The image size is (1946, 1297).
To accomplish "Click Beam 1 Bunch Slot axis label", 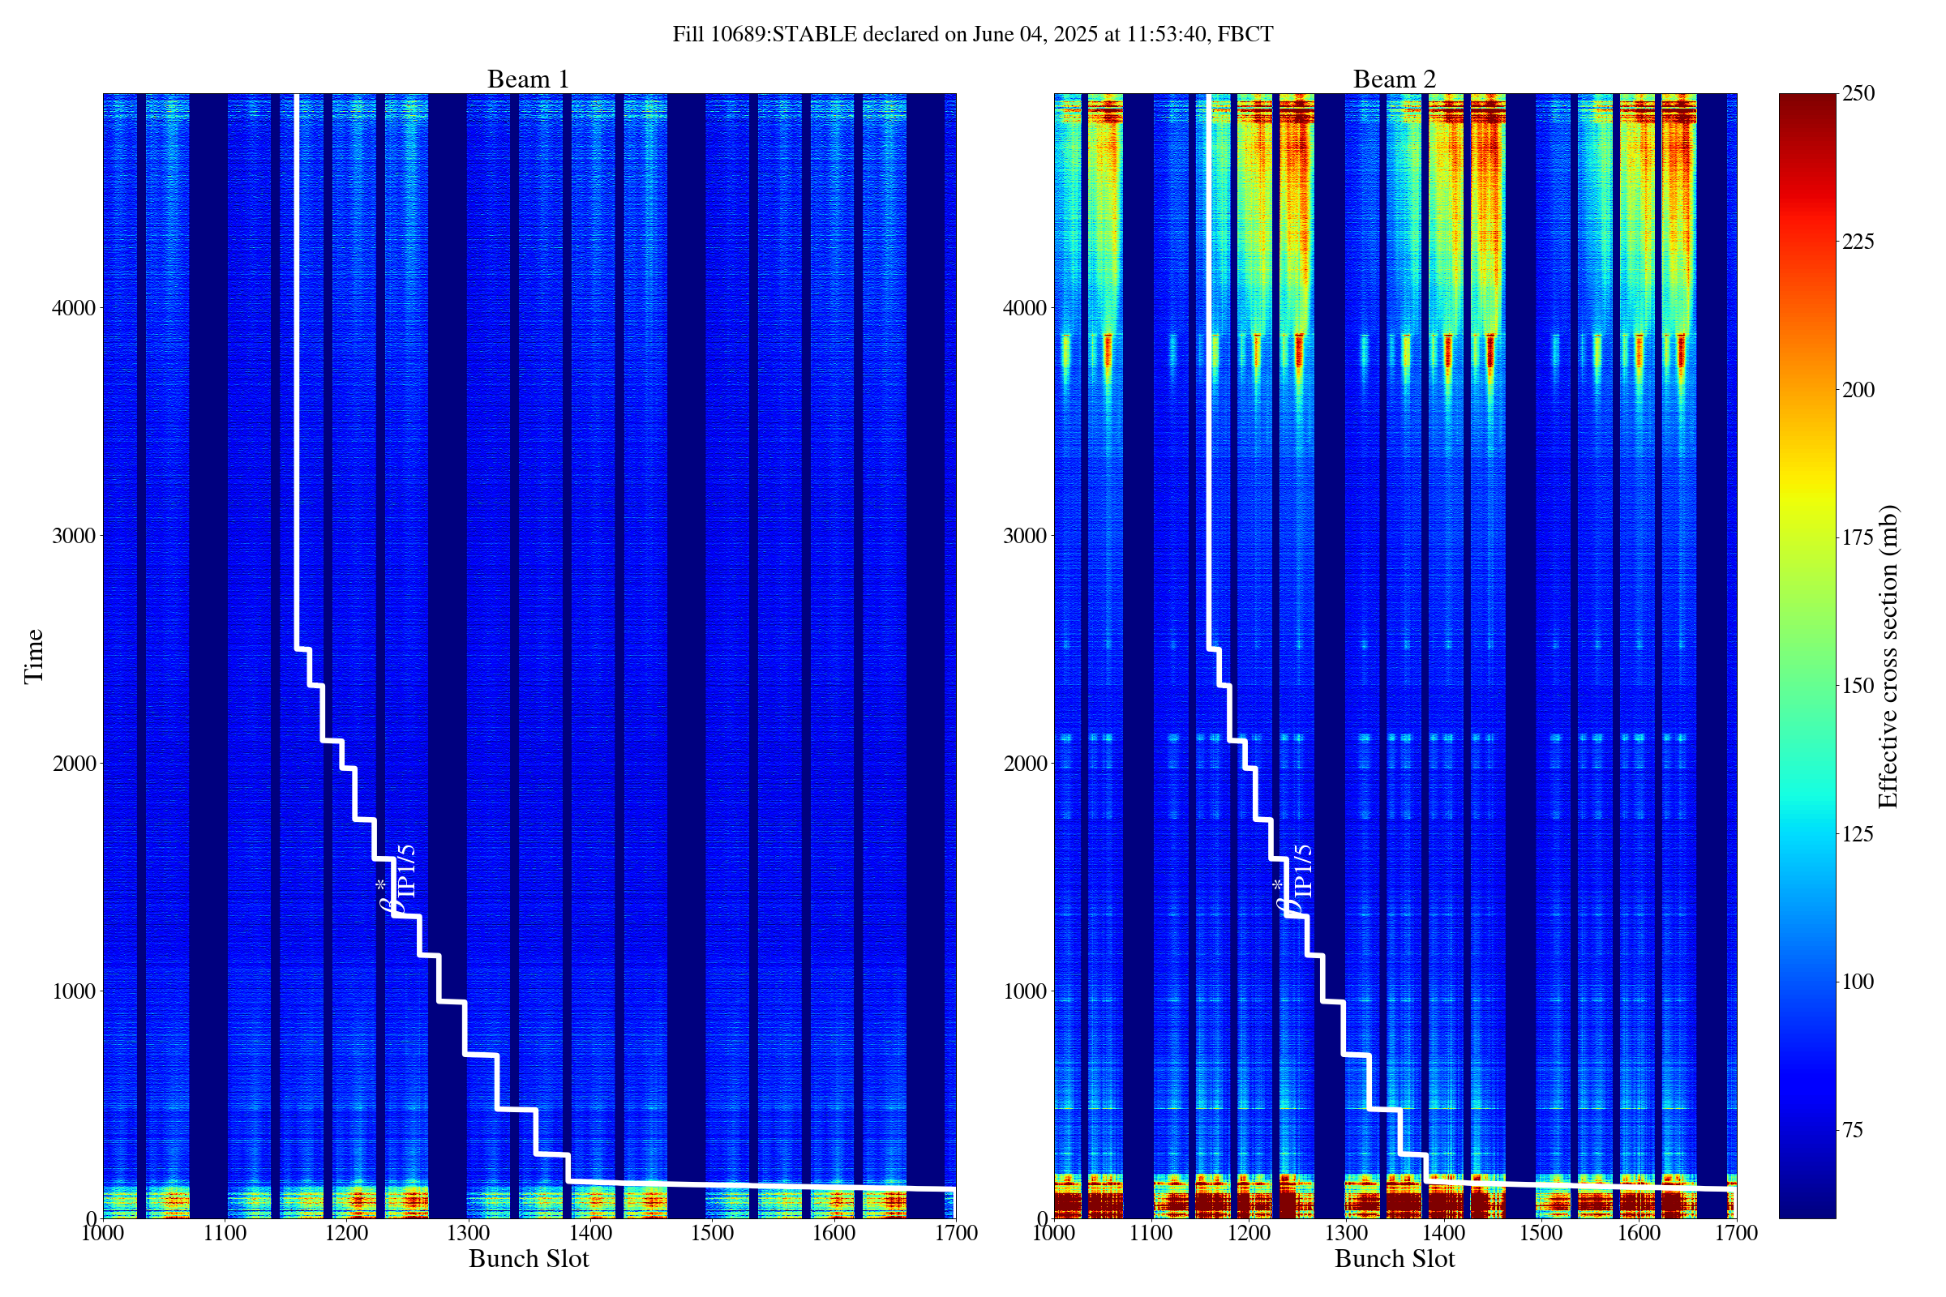I will (528, 1259).
